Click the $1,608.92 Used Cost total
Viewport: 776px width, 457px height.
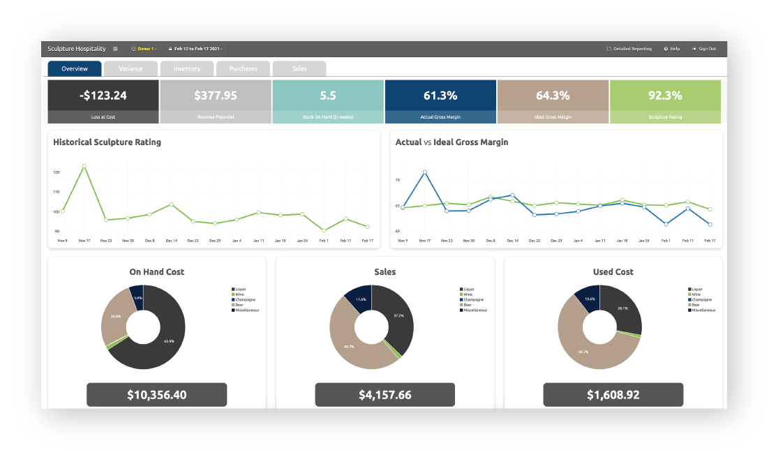tap(613, 394)
